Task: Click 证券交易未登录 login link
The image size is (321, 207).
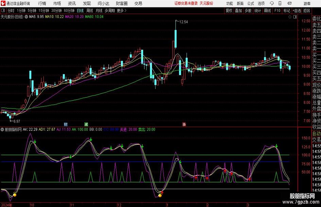Action: pyautogui.click(x=186, y=3)
